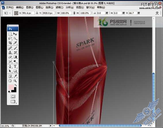Select the Pen tool
Image resolution: width=163 pixels, height=128 pixels.
[x=10, y=67]
